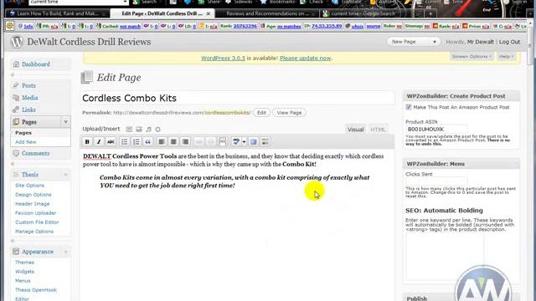Open Appearance Menus
Screen dimensions: 536x301
(23, 281)
